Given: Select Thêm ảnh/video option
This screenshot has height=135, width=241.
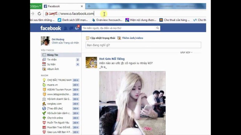Looking at the screenshot, I should [x=133, y=38].
